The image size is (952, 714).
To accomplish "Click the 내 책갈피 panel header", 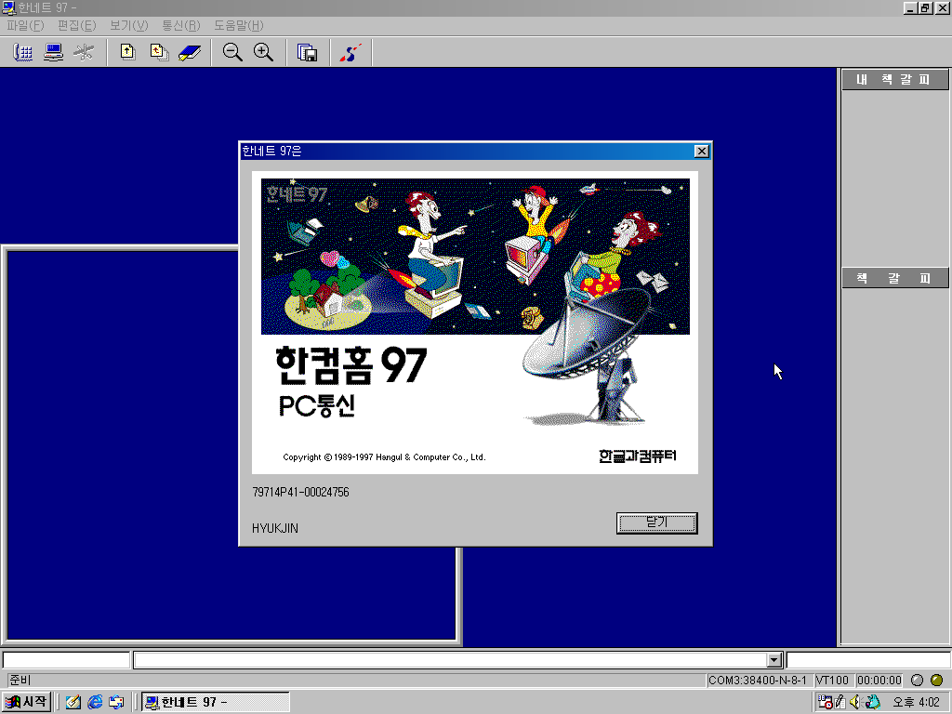I will coord(894,80).
